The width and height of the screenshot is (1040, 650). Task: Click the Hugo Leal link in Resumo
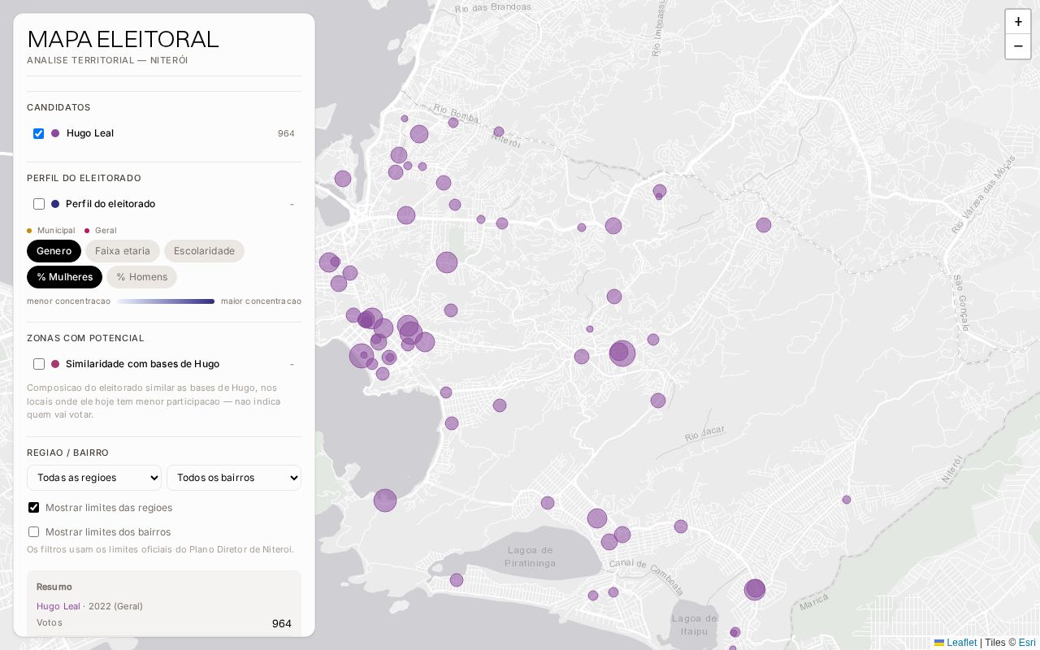[58, 606]
